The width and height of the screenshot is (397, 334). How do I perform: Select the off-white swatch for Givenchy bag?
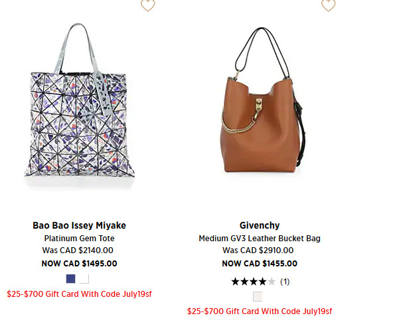click(x=258, y=297)
